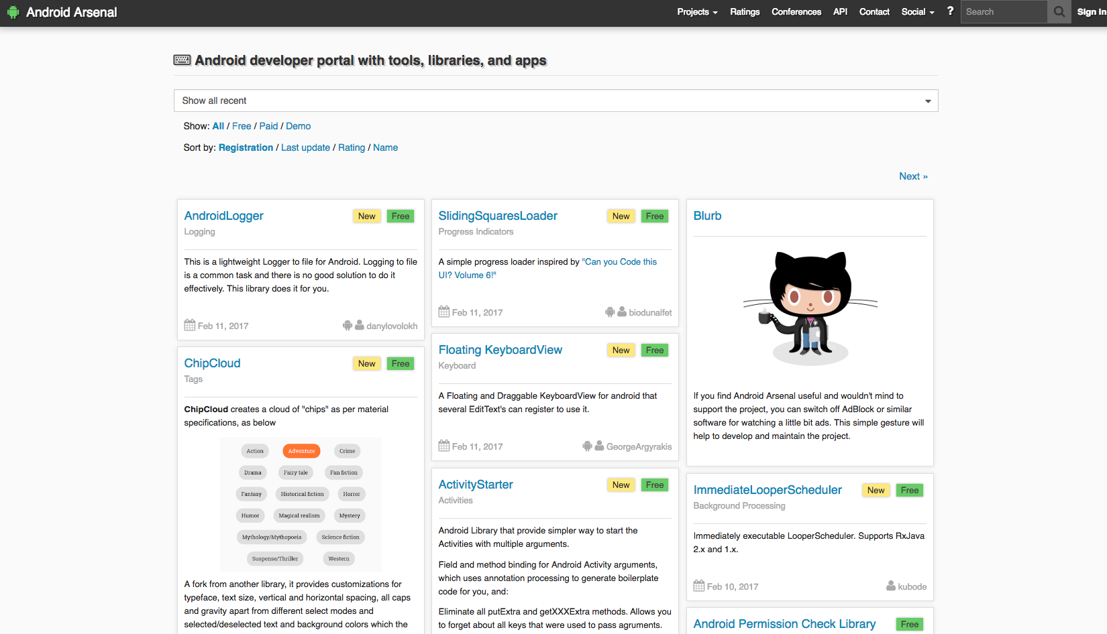Open the ImmediateLooperScheduler project

768,490
